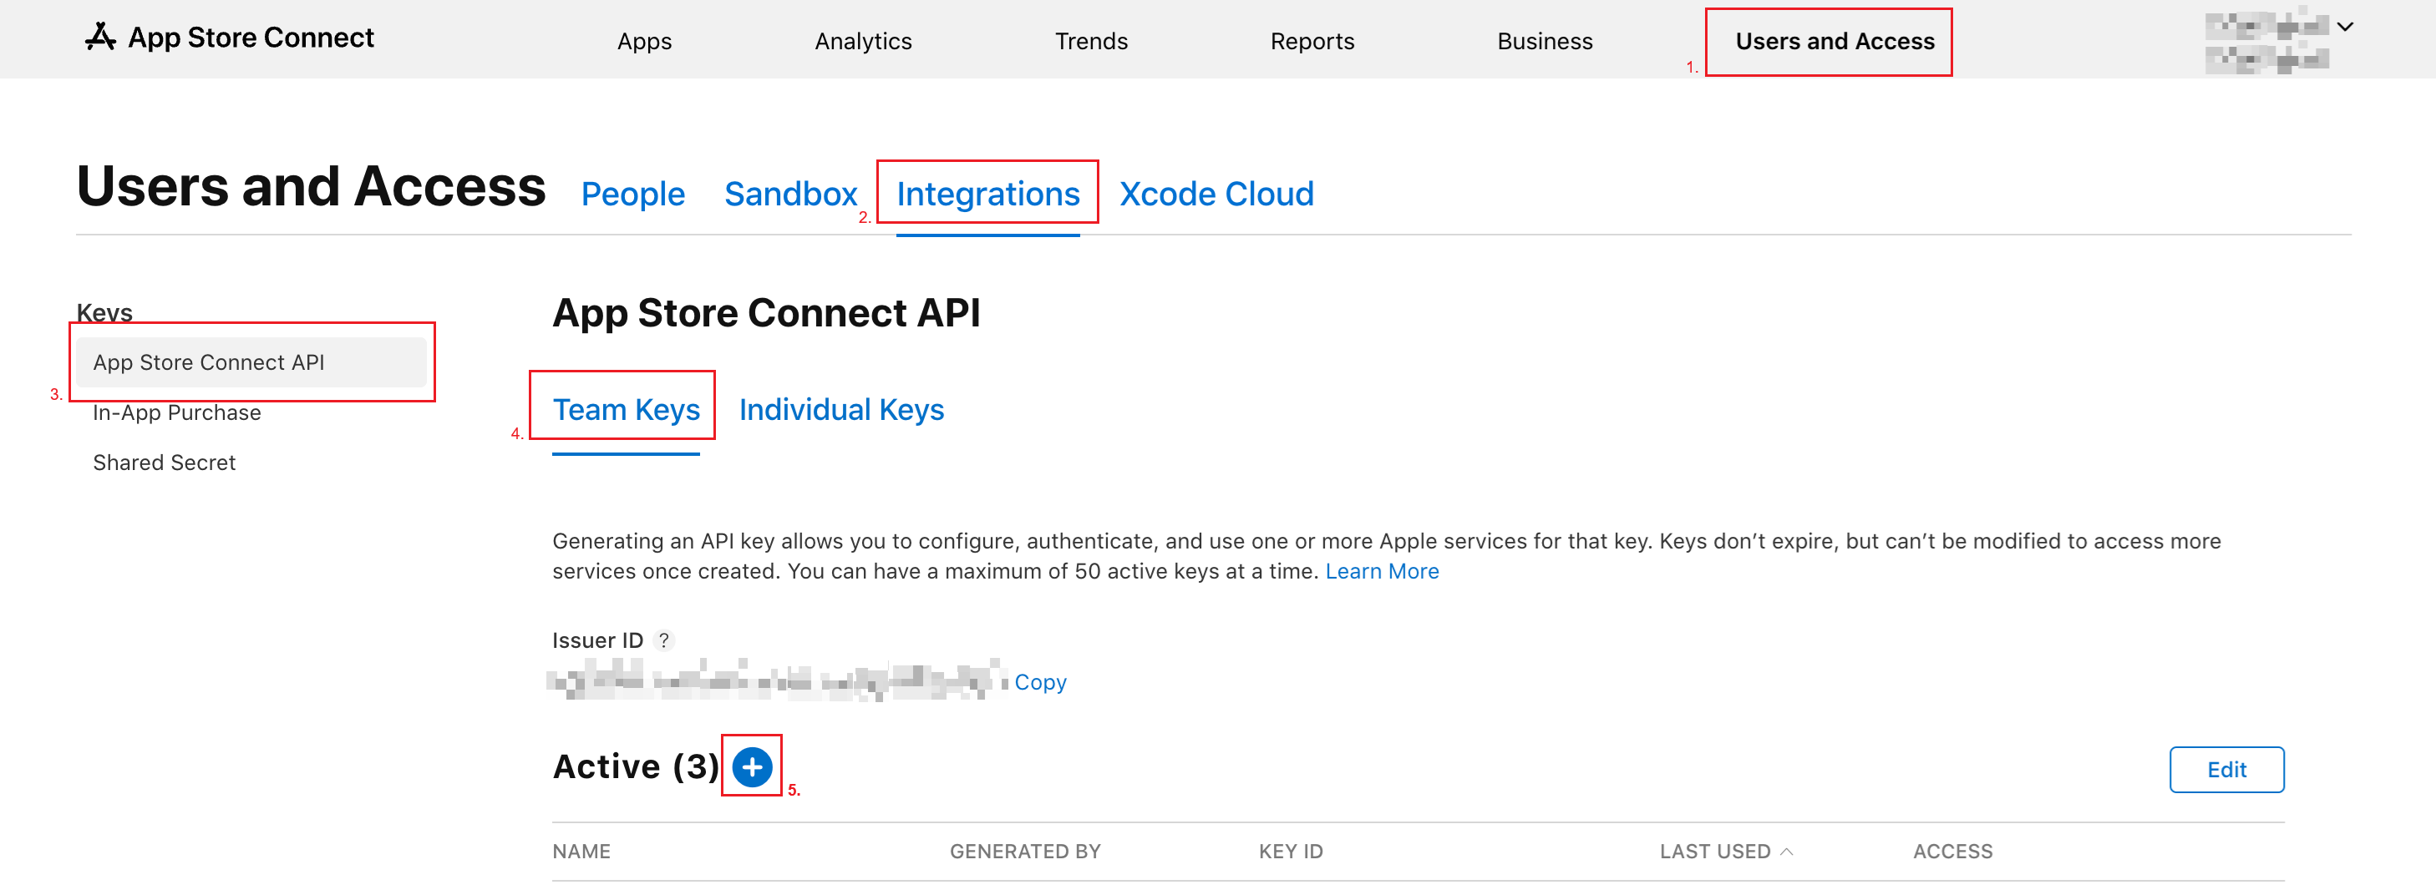Image resolution: width=2436 pixels, height=895 pixels.
Task: Sort keys by Last Used column
Action: [1725, 851]
